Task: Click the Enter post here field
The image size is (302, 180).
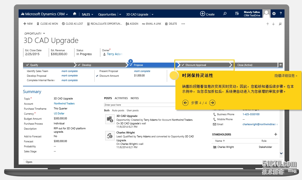Action: (140, 105)
